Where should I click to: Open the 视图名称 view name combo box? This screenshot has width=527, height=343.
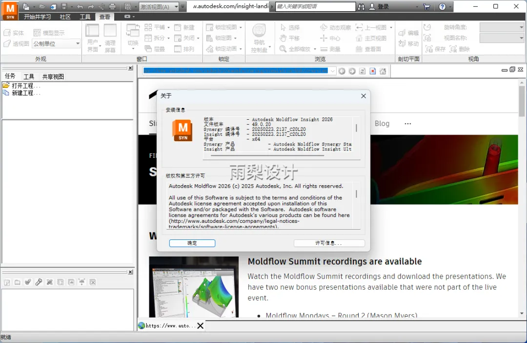(502, 38)
